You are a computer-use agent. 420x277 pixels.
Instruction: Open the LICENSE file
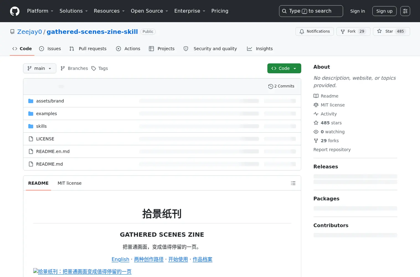(45, 139)
